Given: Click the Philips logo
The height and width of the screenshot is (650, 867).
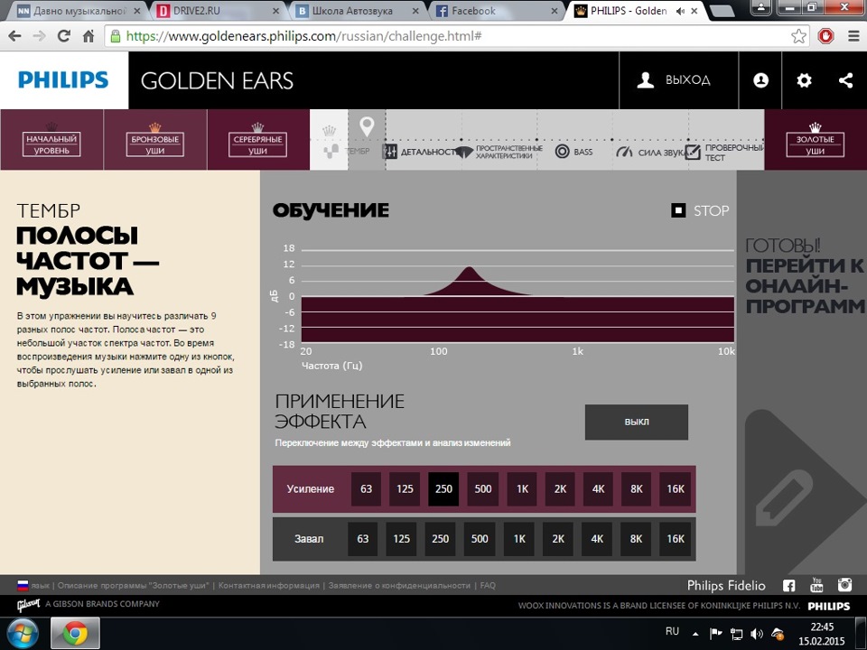Looking at the screenshot, I should 63,80.
